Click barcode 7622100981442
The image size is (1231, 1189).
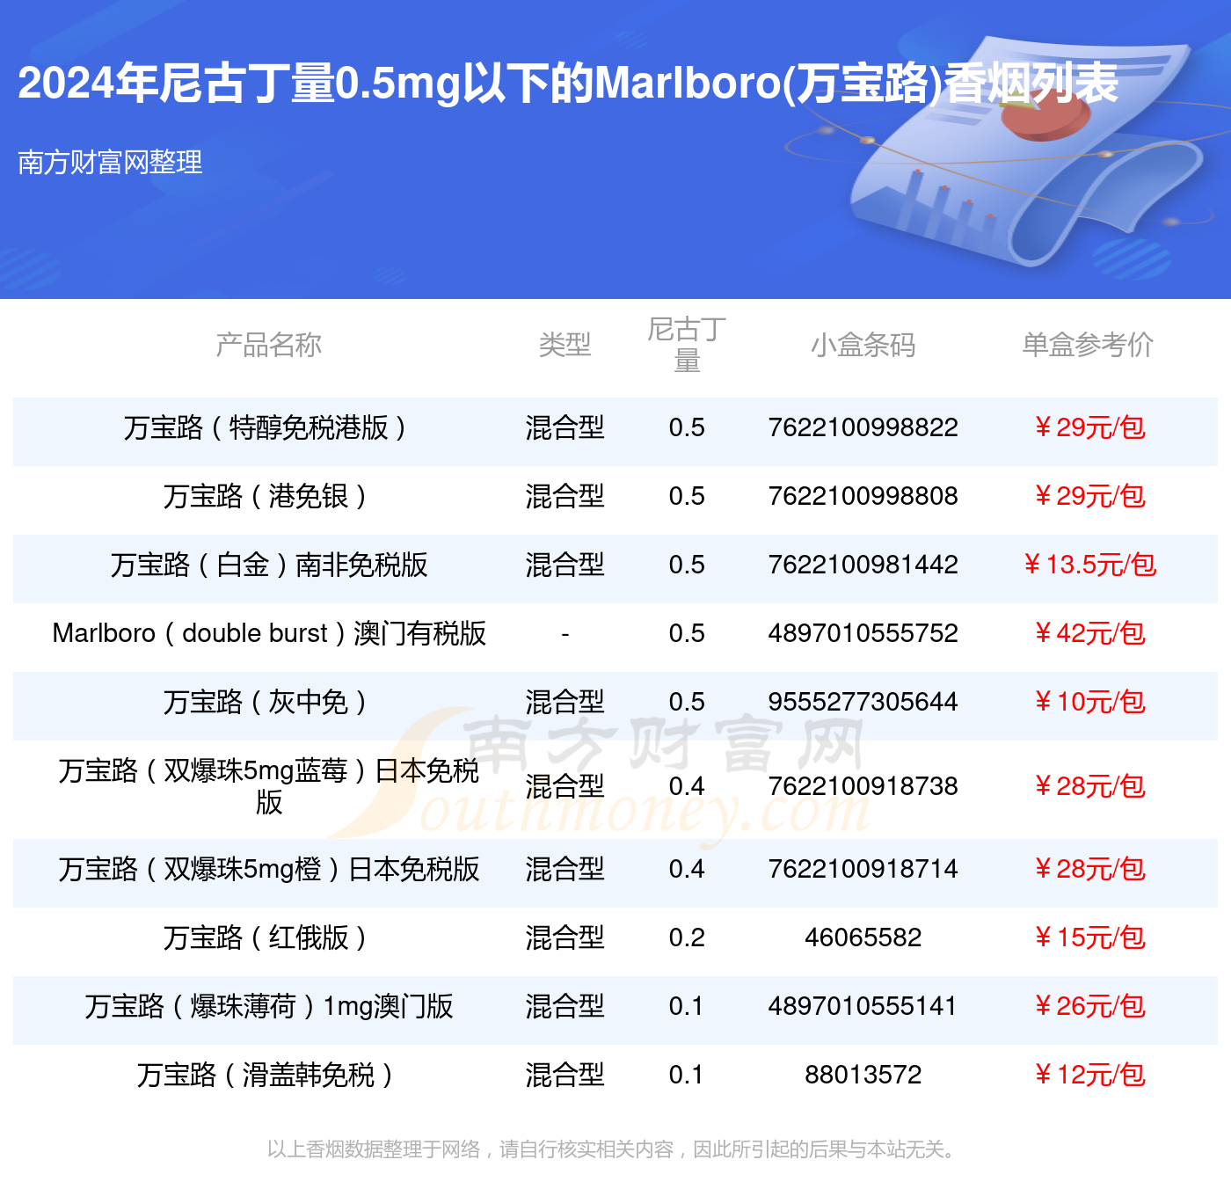pos(863,565)
